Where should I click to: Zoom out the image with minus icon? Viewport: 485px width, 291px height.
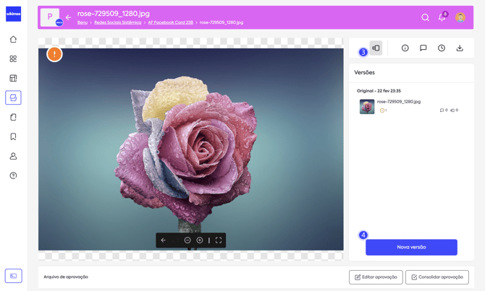click(187, 240)
